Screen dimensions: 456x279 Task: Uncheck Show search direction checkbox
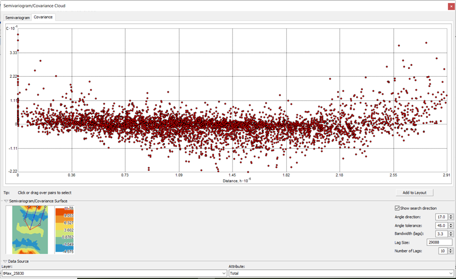pyautogui.click(x=397, y=208)
